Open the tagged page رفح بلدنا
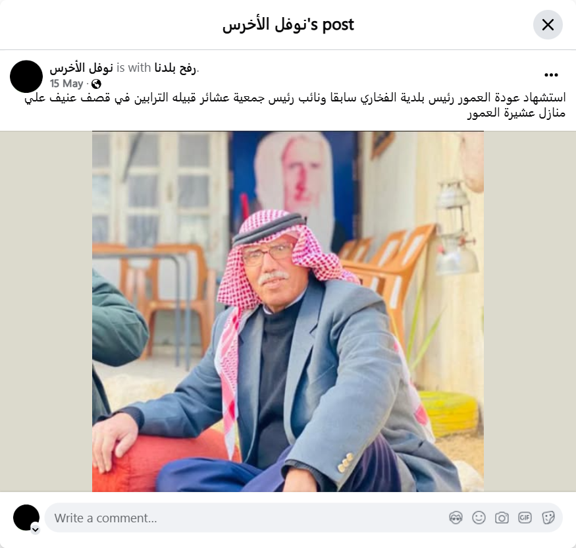Viewport: 576px width, 548px height. click(175, 68)
